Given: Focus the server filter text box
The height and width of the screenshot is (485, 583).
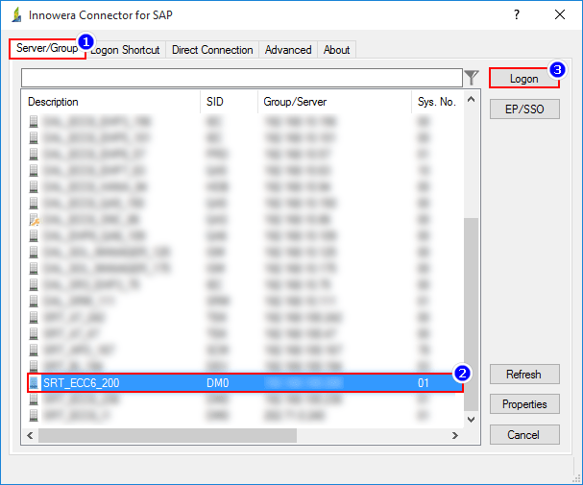Looking at the screenshot, I should click(242, 78).
